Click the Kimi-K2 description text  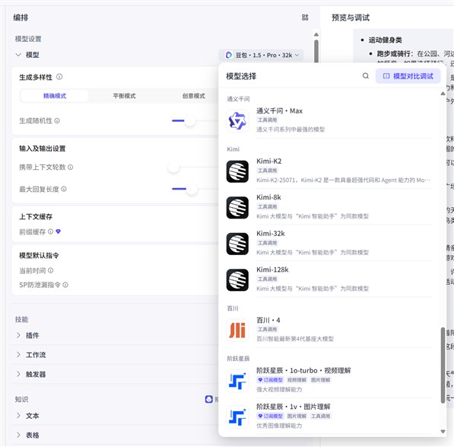click(343, 180)
